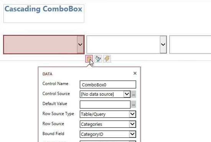The image size is (211, 142).
Task: Open the selected red combo box arrow
Action: tap(80, 45)
